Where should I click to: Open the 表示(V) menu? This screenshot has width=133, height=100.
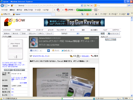pyautogui.click(x=19, y=10)
